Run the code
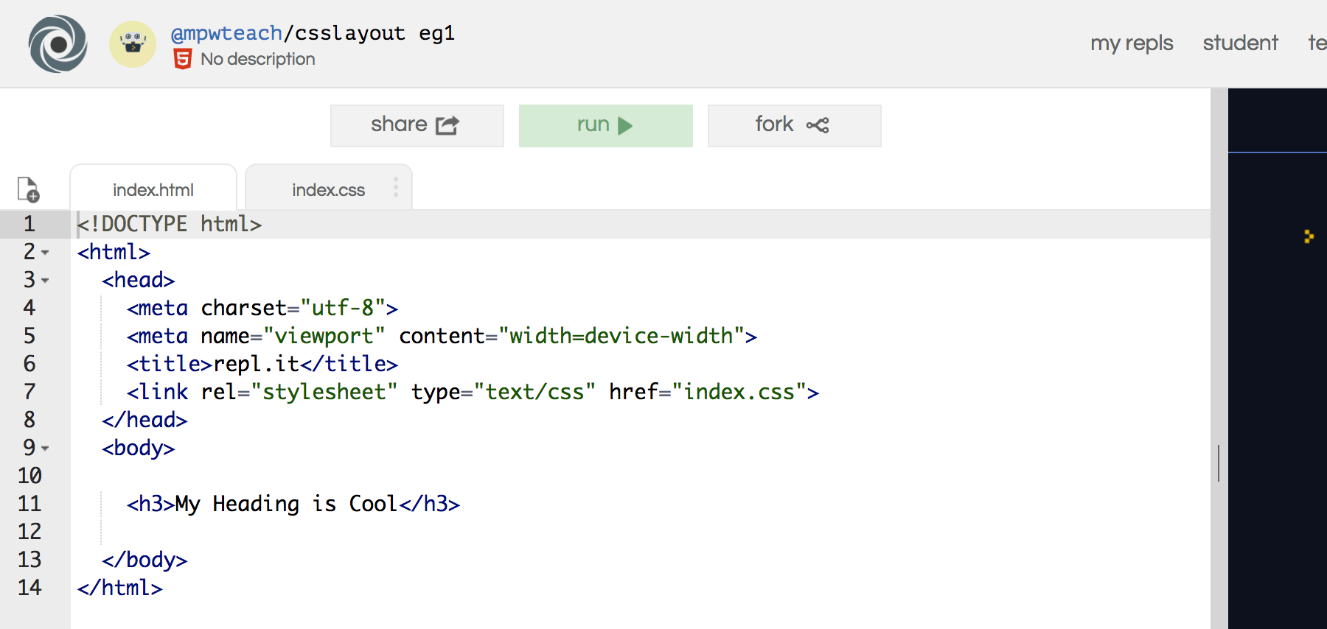This screenshot has height=629, width=1327. coord(606,125)
